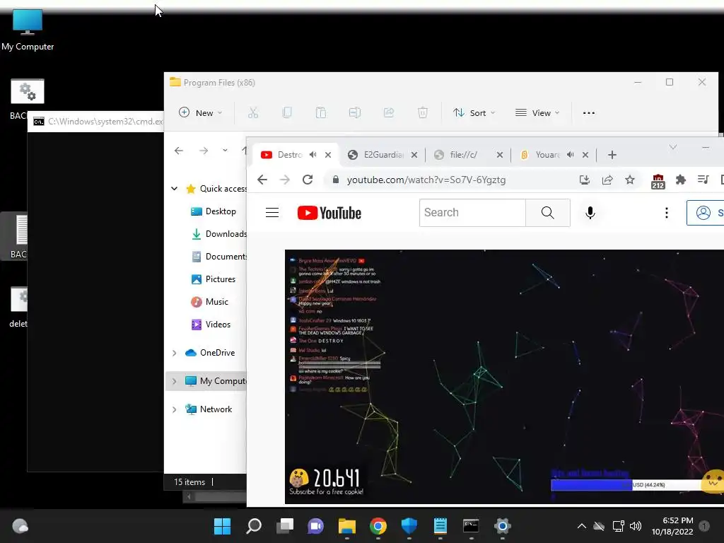Image resolution: width=724 pixels, height=543 pixels.
Task: Open the New dropdown in File Explorer
Action: point(200,112)
